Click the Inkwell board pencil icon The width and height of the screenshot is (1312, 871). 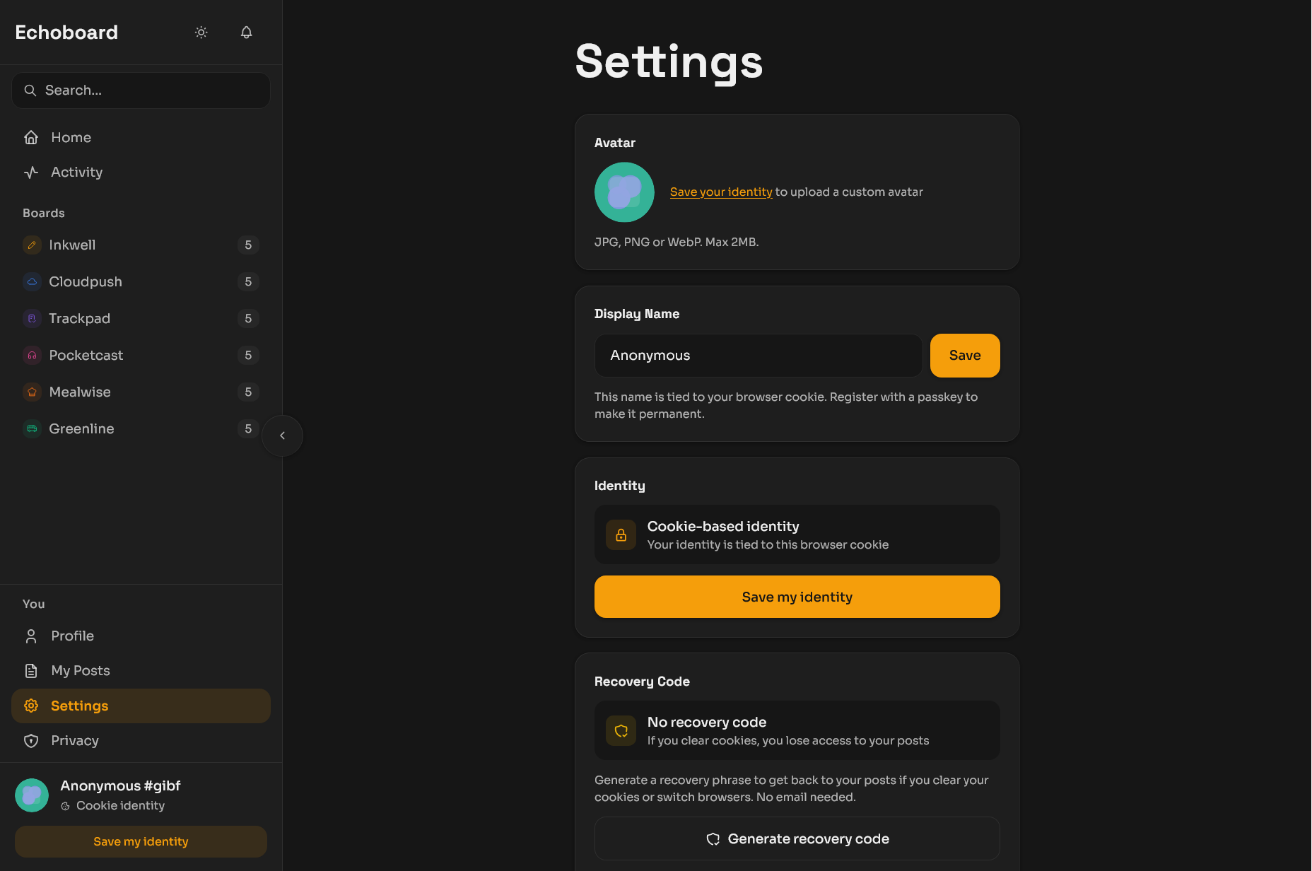click(32, 245)
